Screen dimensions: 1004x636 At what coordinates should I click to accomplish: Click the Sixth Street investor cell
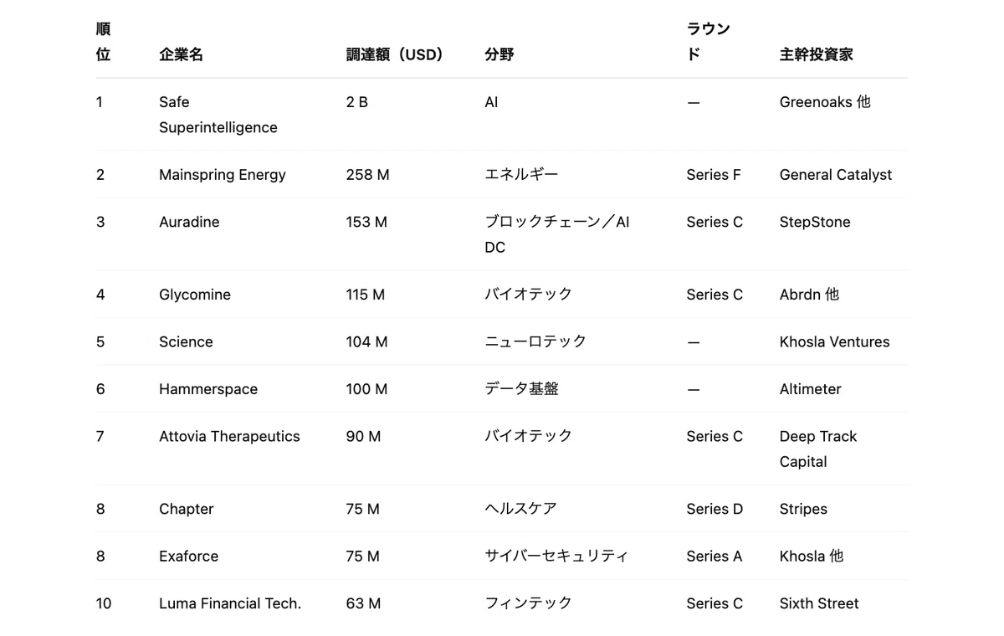click(x=819, y=603)
